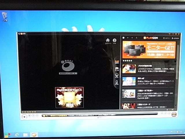Click the white square icon in PlayGOM toolbar

coord(123,38)
